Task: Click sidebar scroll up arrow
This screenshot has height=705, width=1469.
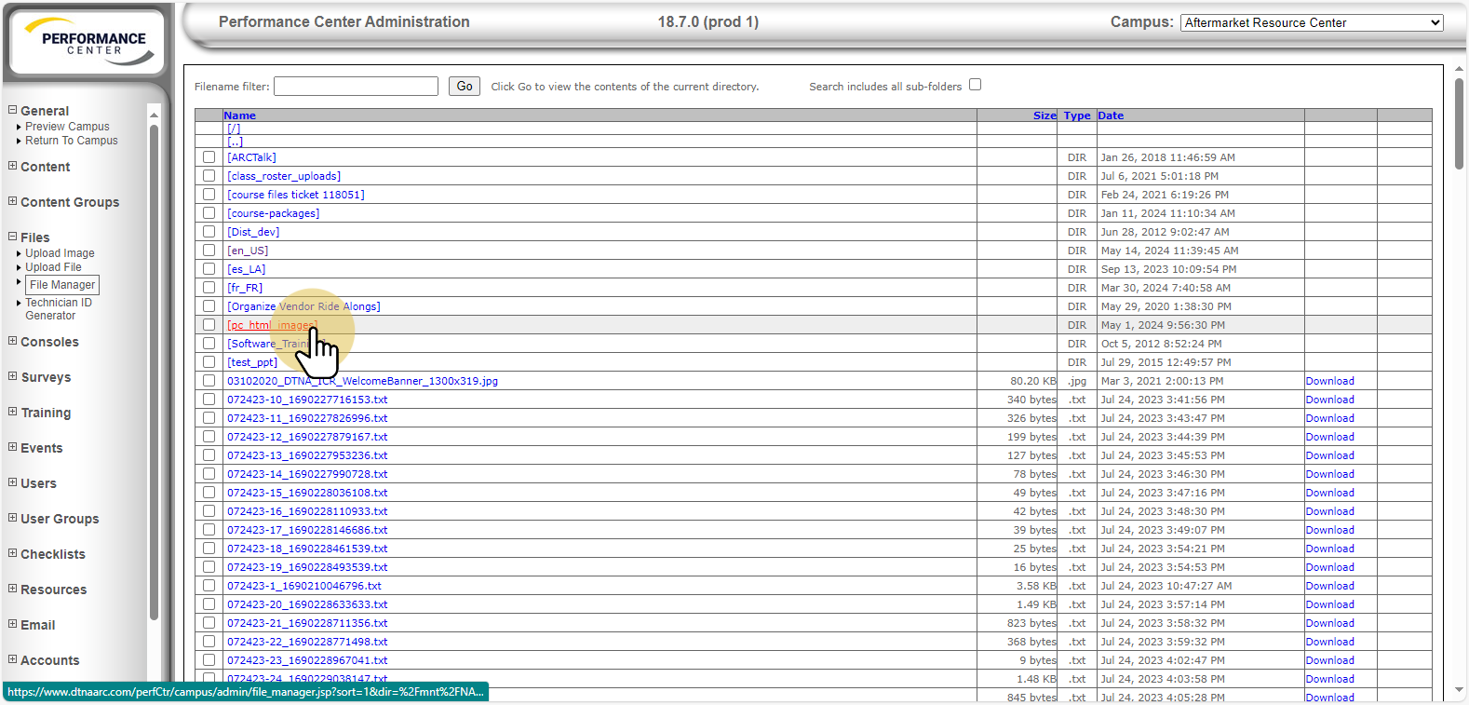Action: (x=154, y=115)
